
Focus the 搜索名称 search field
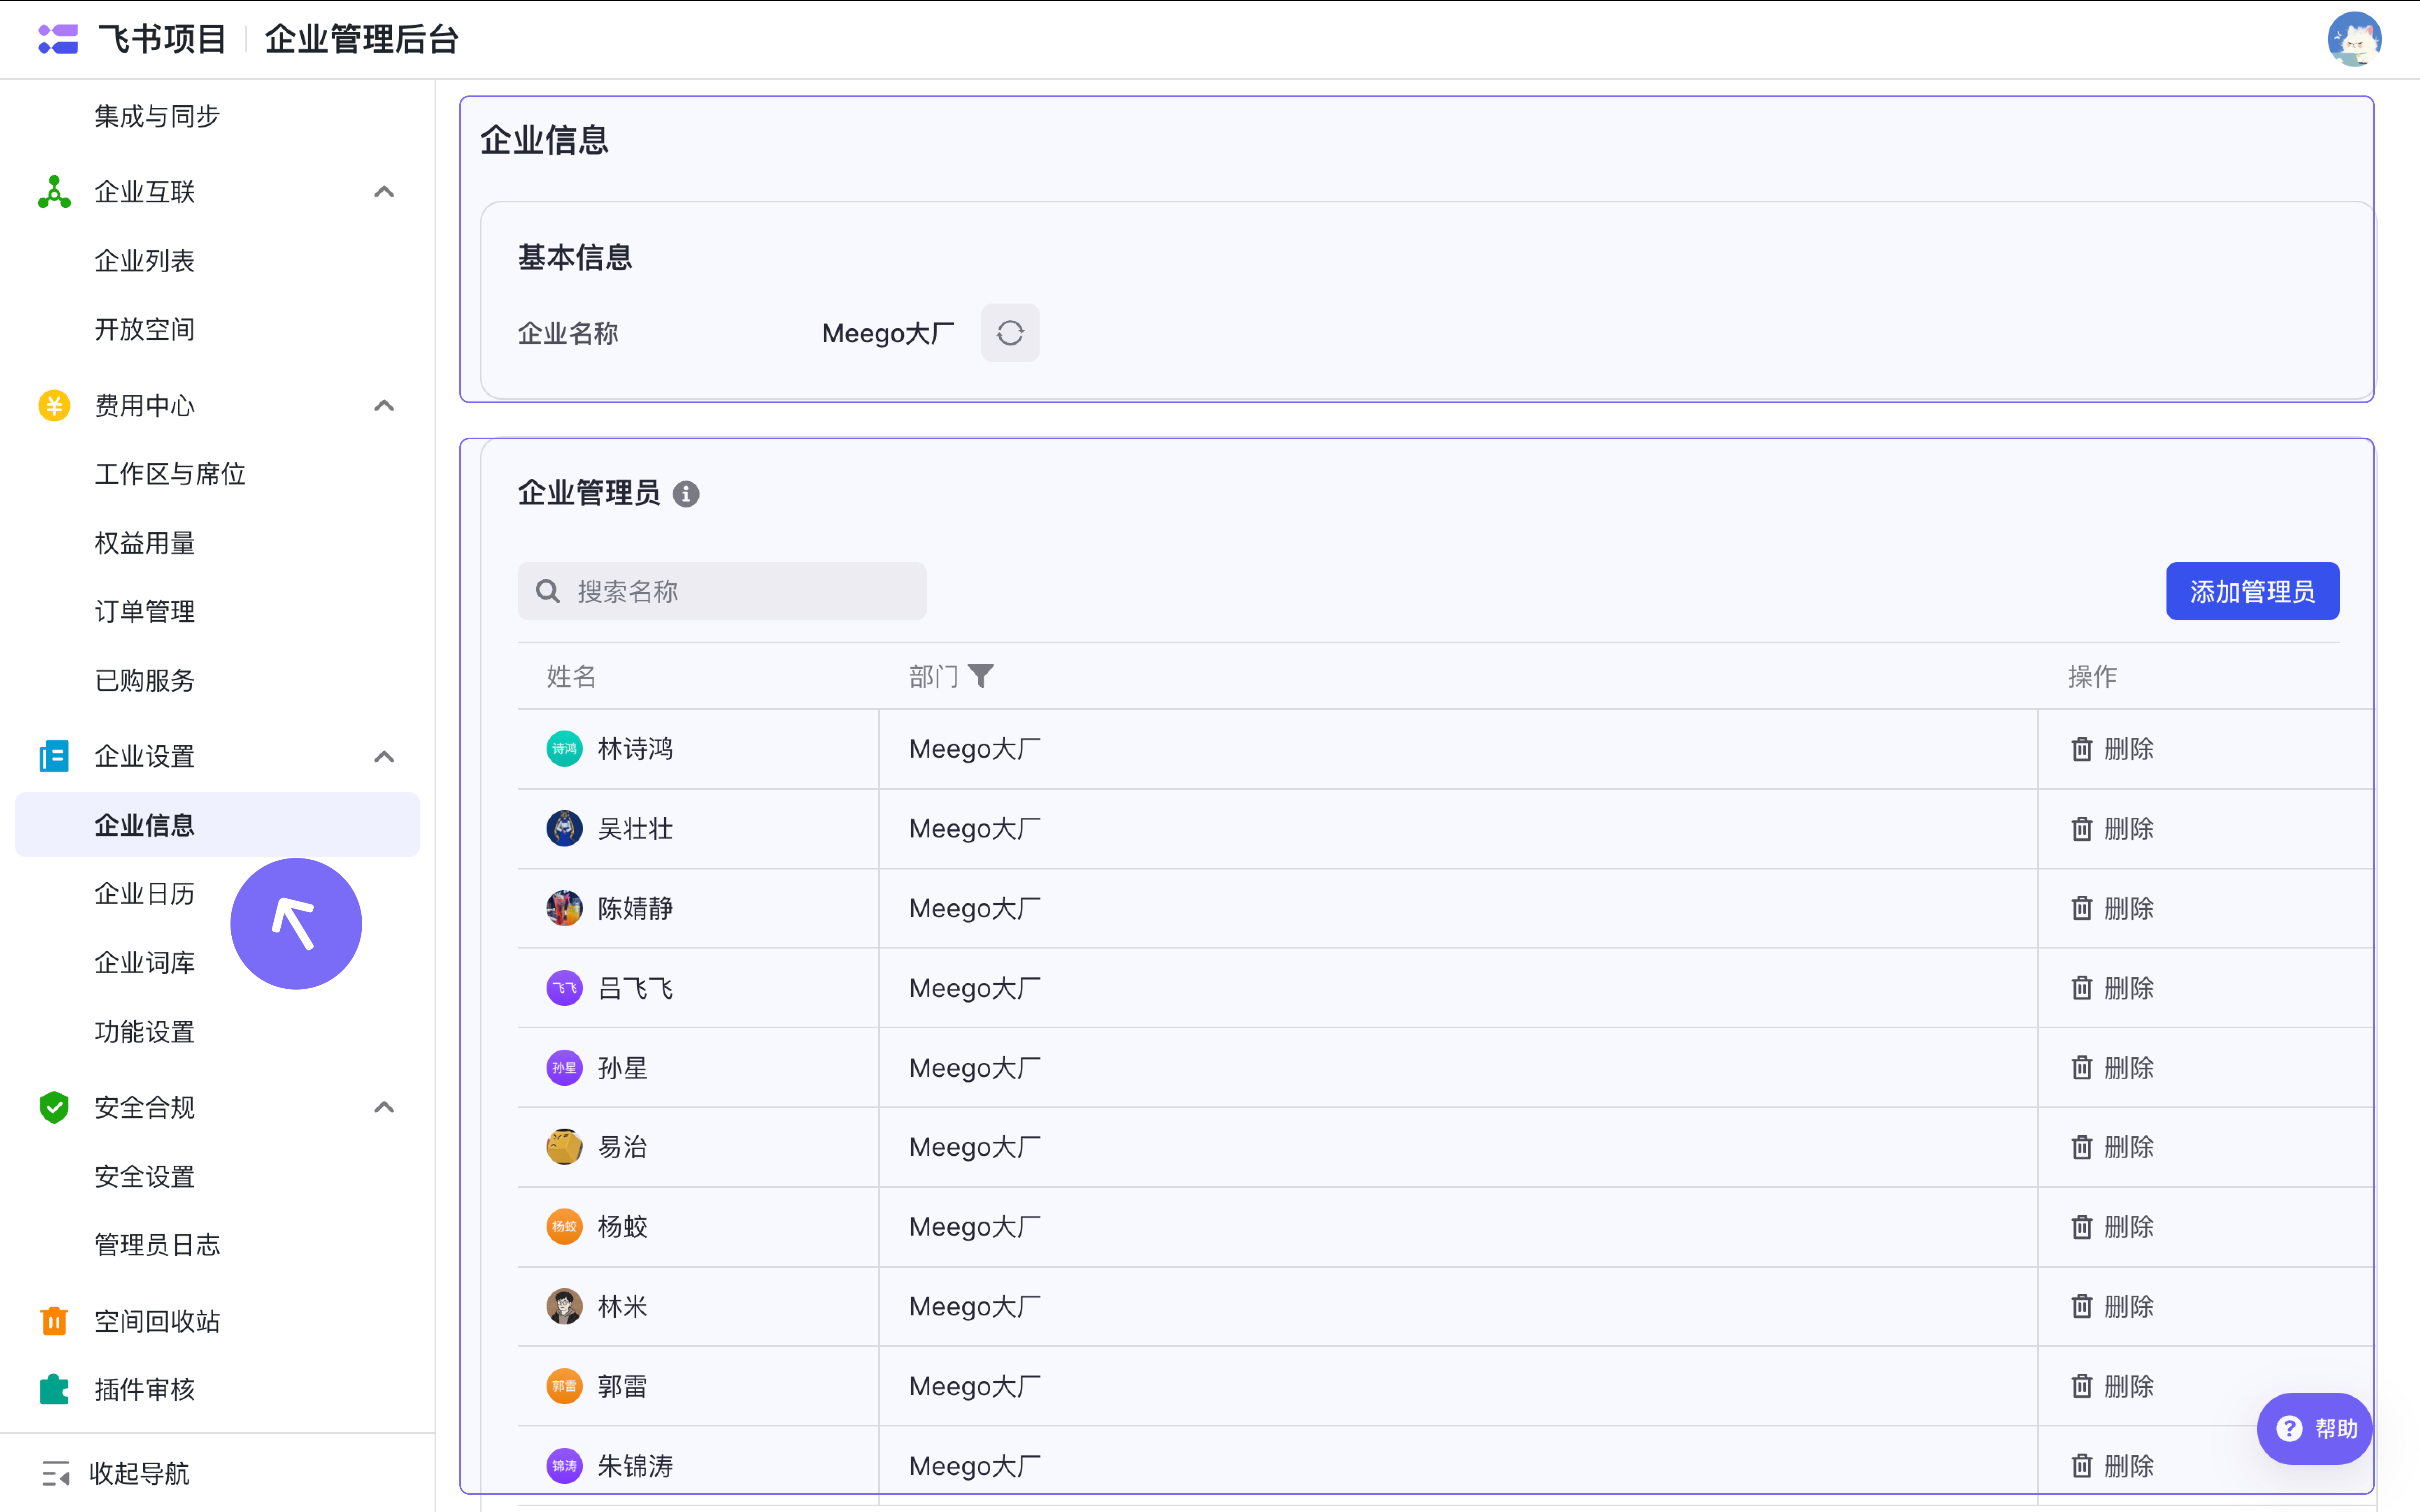pyautogui.click(x=721, y=591)
